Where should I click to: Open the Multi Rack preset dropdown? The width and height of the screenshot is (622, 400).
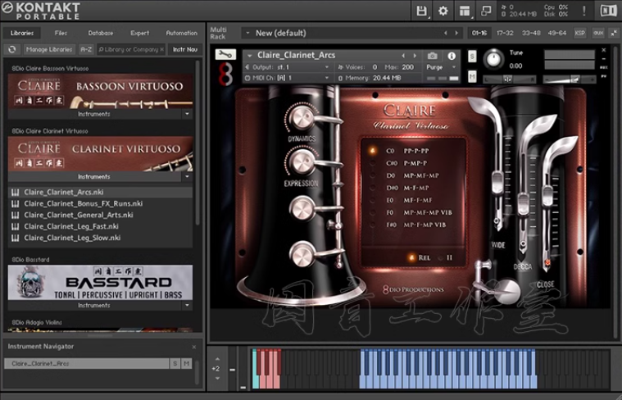click(248, 33)
